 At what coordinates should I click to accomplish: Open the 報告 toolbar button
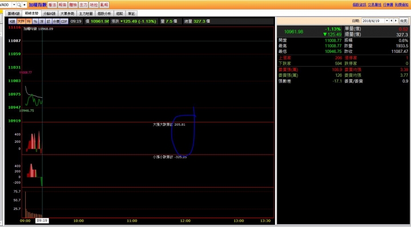pyautogui.click(x=63, y=5)
